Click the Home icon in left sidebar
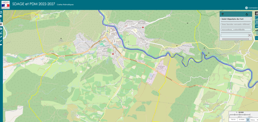This screenshot has width=258, height=122. click(x=1, y=12)
